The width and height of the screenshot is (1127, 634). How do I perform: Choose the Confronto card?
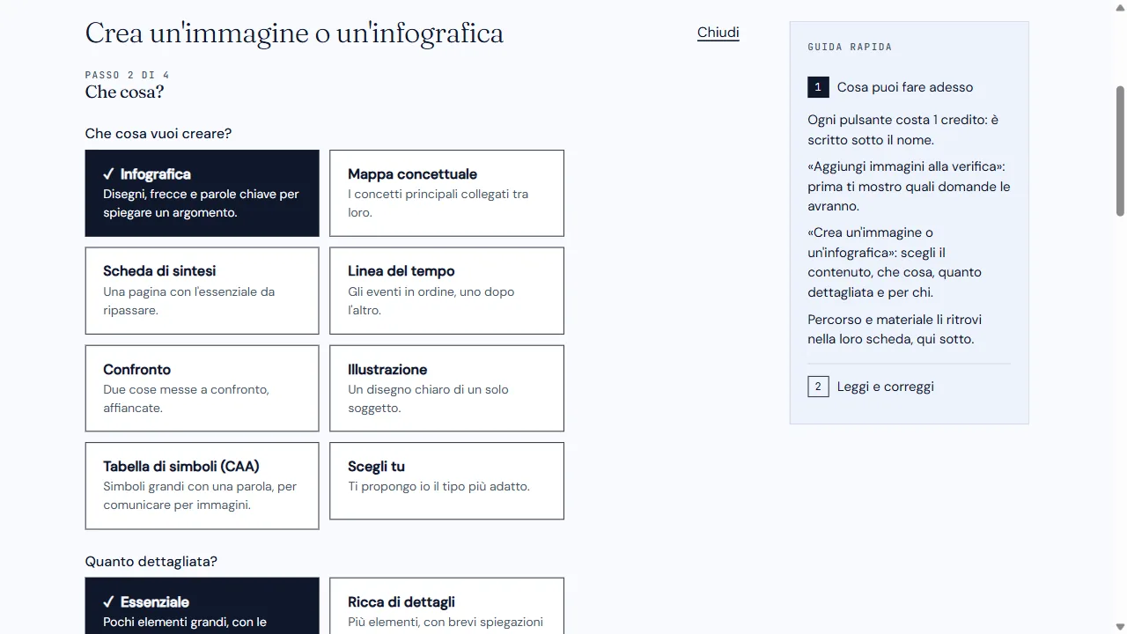(x=202, y=388)
